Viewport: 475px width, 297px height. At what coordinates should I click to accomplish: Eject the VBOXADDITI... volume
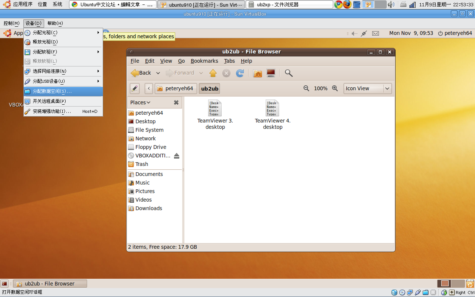coord(177,156)
